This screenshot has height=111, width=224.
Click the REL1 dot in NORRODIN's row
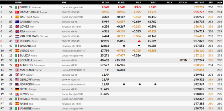click(140, 85)
